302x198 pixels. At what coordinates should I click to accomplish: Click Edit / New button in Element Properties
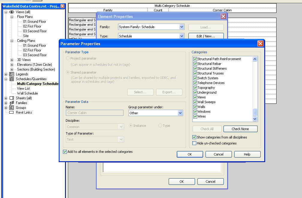pos(206,36)
